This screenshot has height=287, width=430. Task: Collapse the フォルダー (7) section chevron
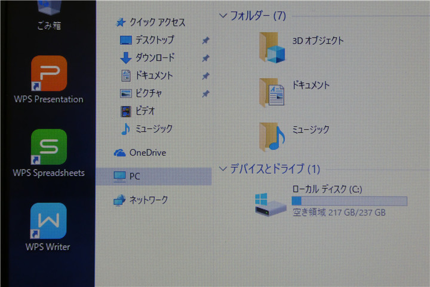click(x=223, y=16)
